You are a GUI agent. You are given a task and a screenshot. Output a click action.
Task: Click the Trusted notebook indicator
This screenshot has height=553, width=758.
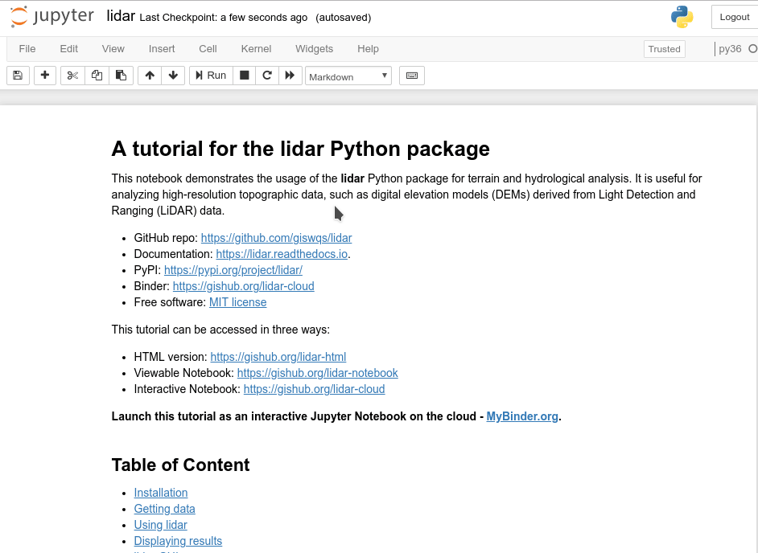tap(664, 49)
